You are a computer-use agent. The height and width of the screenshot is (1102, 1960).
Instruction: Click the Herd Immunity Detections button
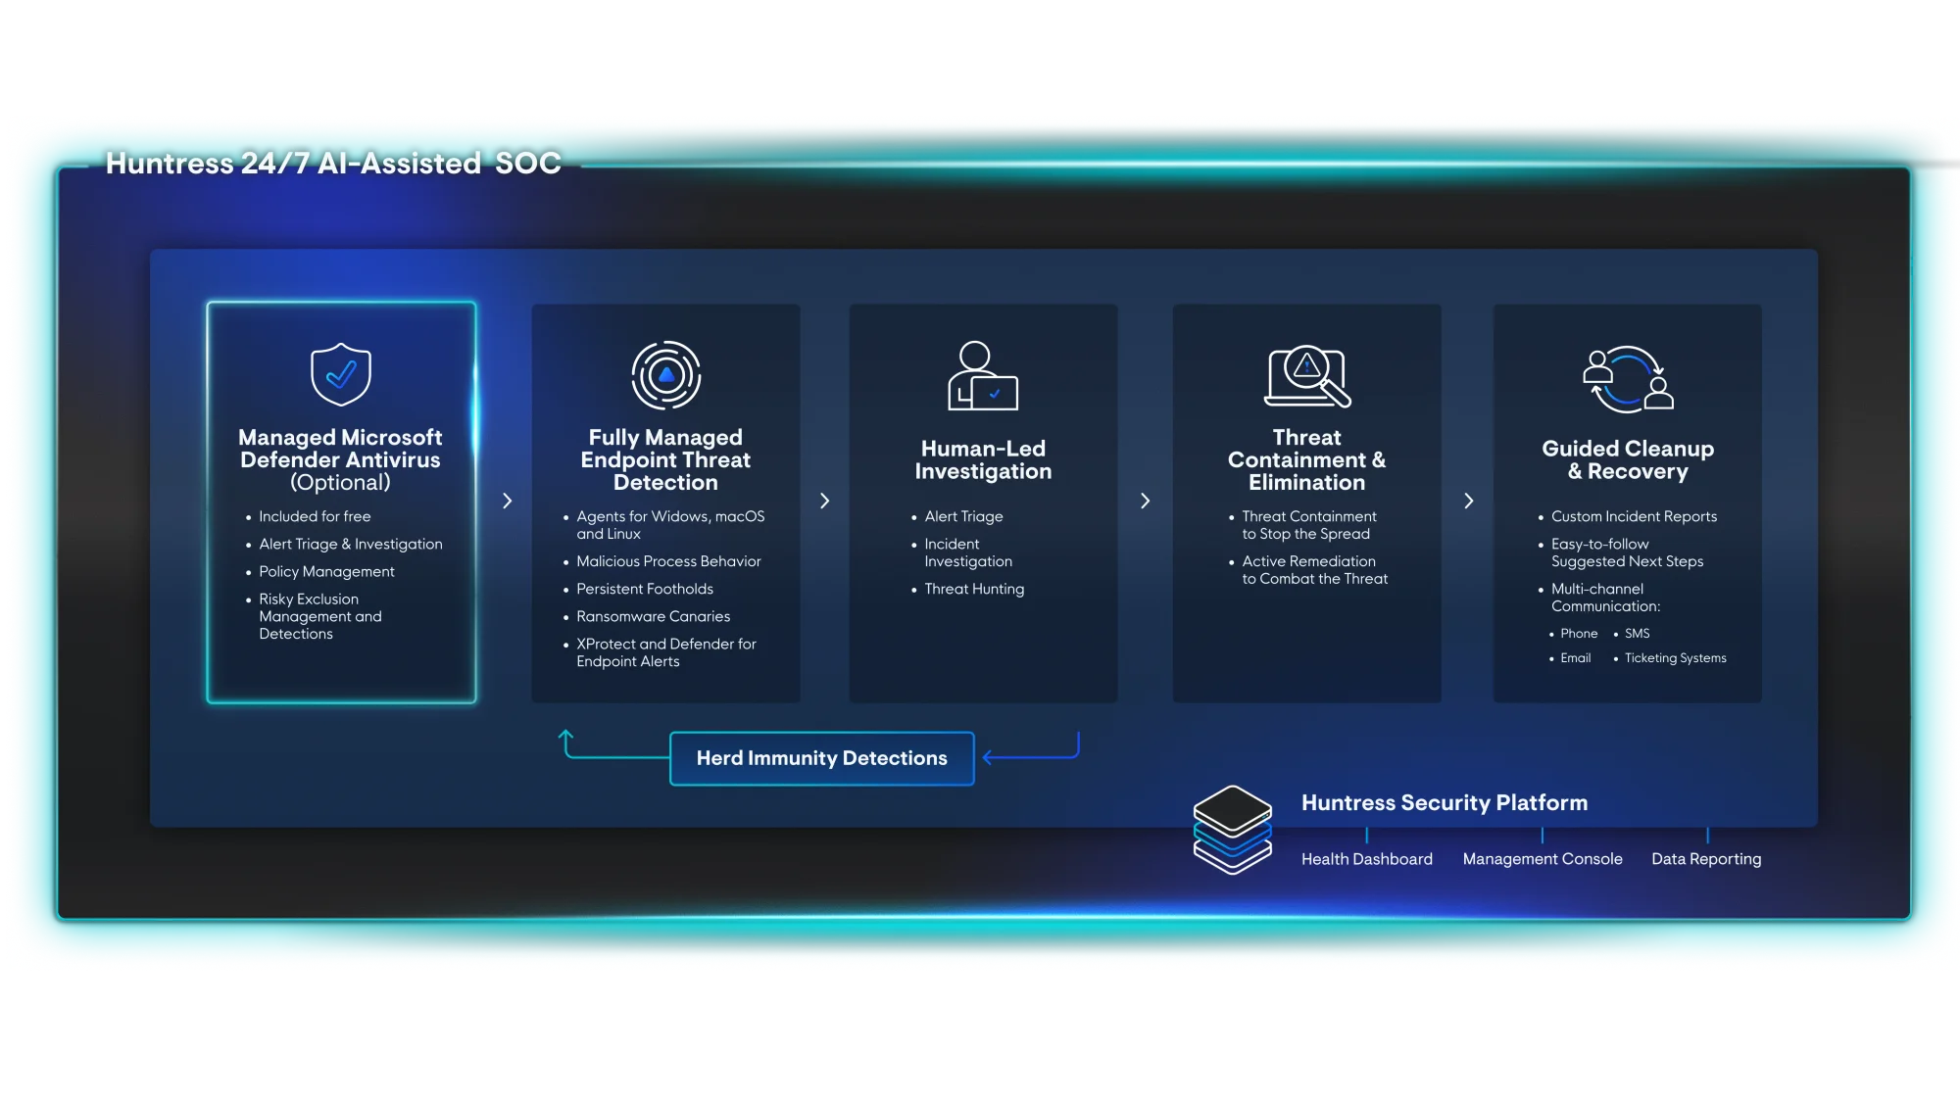pyautogui.click(x=821, y=758)
